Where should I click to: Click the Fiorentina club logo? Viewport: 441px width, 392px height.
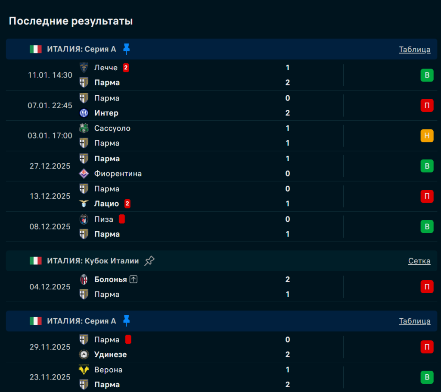tap(84, 173)
